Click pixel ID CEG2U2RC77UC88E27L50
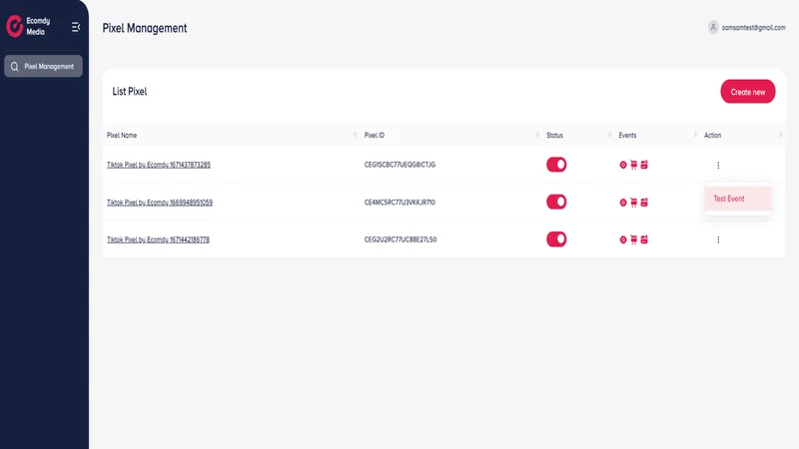Image resolution: width=799 pixels, height=449 pixels. (x=400, y=239)
